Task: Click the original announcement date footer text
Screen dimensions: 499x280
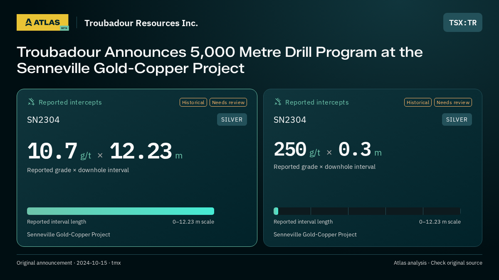Action: click(69, 263)
